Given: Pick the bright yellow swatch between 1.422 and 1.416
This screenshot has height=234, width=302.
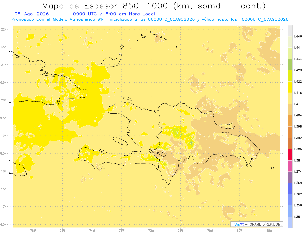Looking at the screenshot, I should pyautogui.click(x=290, y=87).
